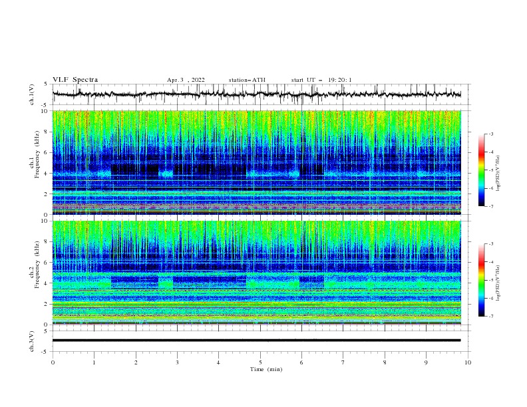This screenshot has height=407, width=527.
Task: Click time axis tick label "0"
Action: [x=53, y=362]
